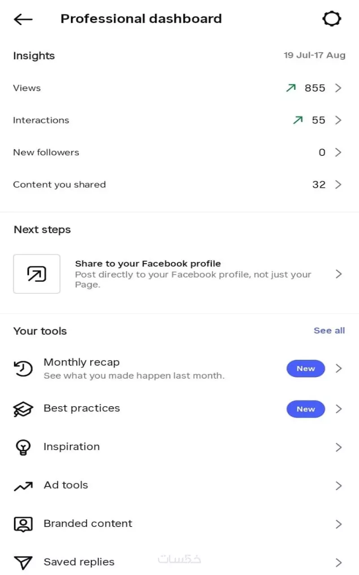Click the Best practices graduation cap icon

(x=23, y=409)
